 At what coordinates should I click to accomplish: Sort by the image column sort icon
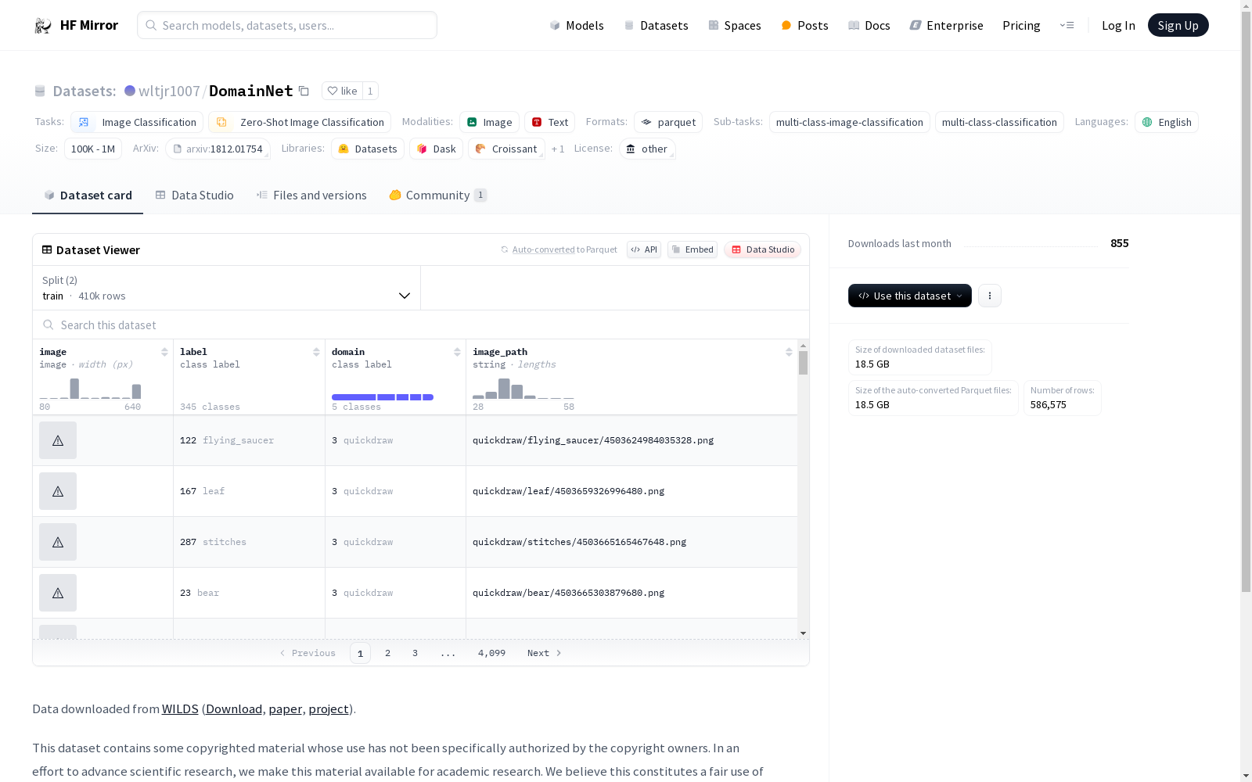pos(164,352)
